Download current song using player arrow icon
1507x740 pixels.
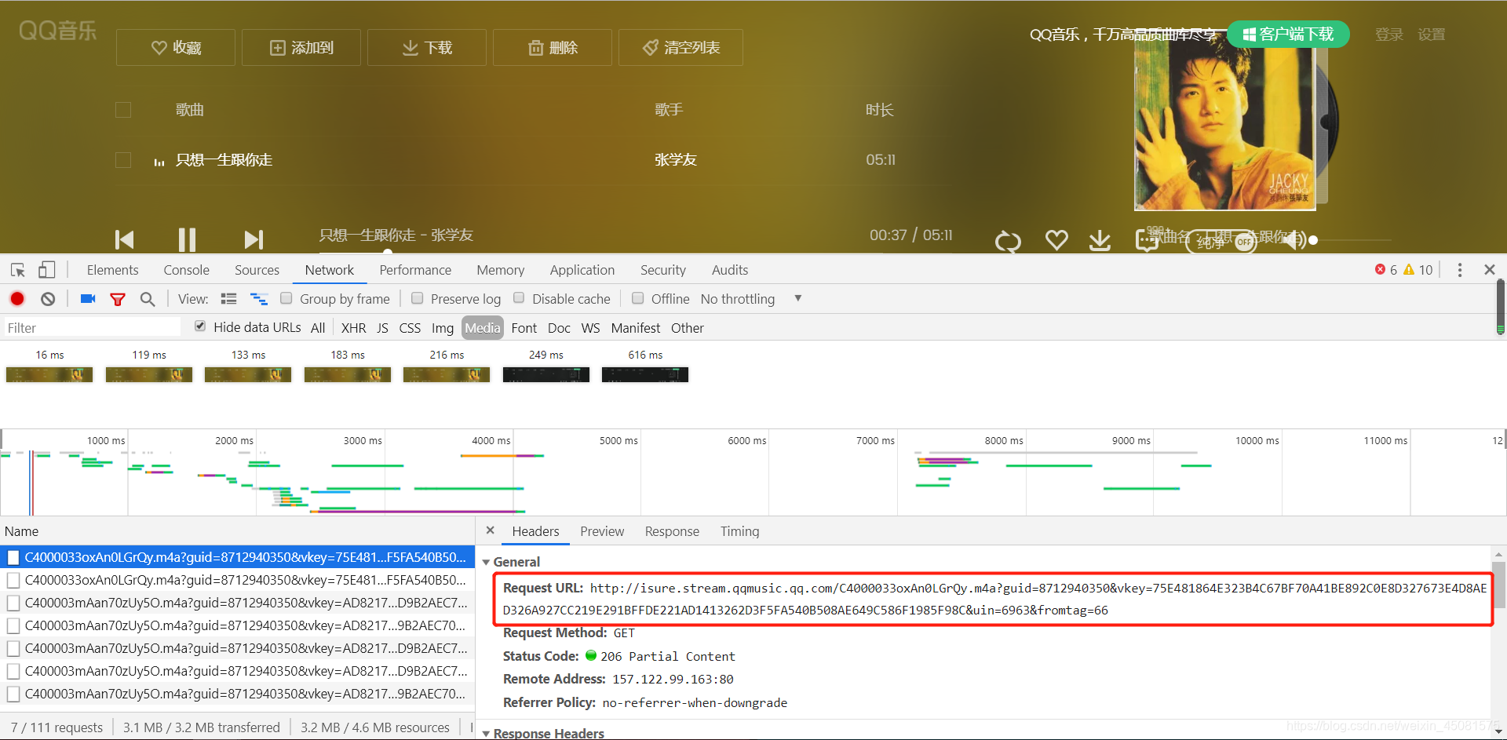tap(1100, 240)
